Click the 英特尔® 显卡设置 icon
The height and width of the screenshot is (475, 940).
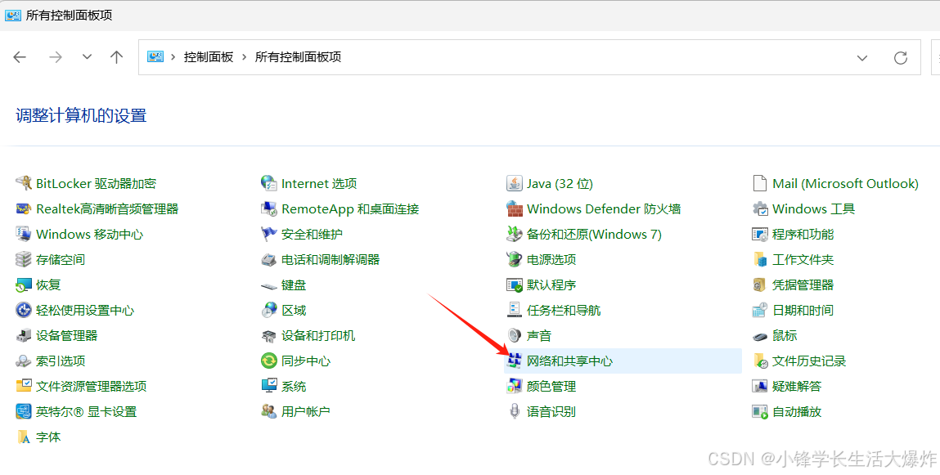click(x=24, y=411)
